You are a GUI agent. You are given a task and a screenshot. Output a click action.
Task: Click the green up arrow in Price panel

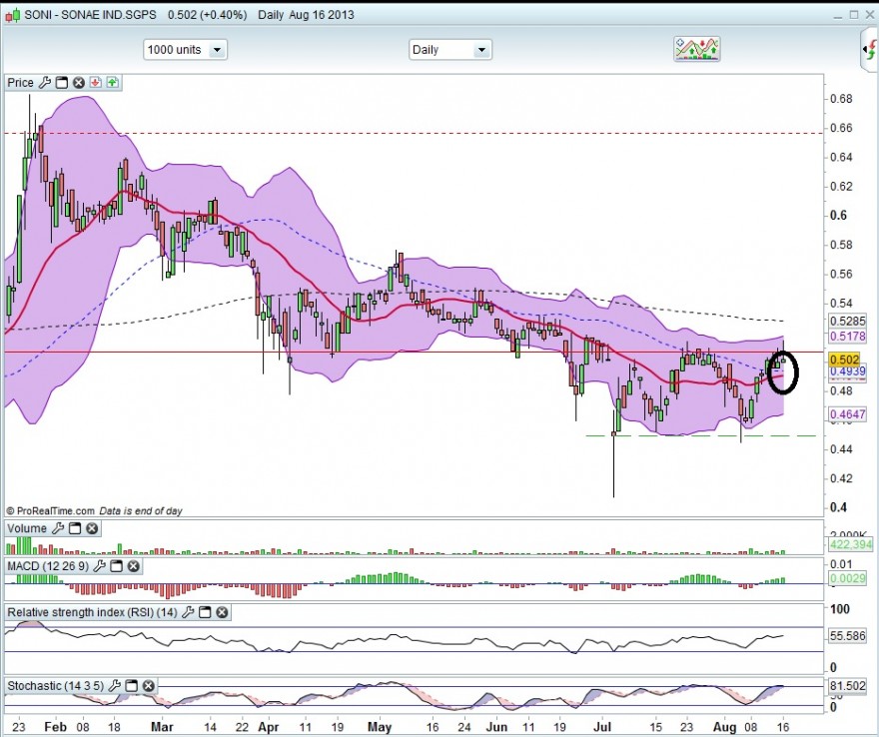click(112, 82)
